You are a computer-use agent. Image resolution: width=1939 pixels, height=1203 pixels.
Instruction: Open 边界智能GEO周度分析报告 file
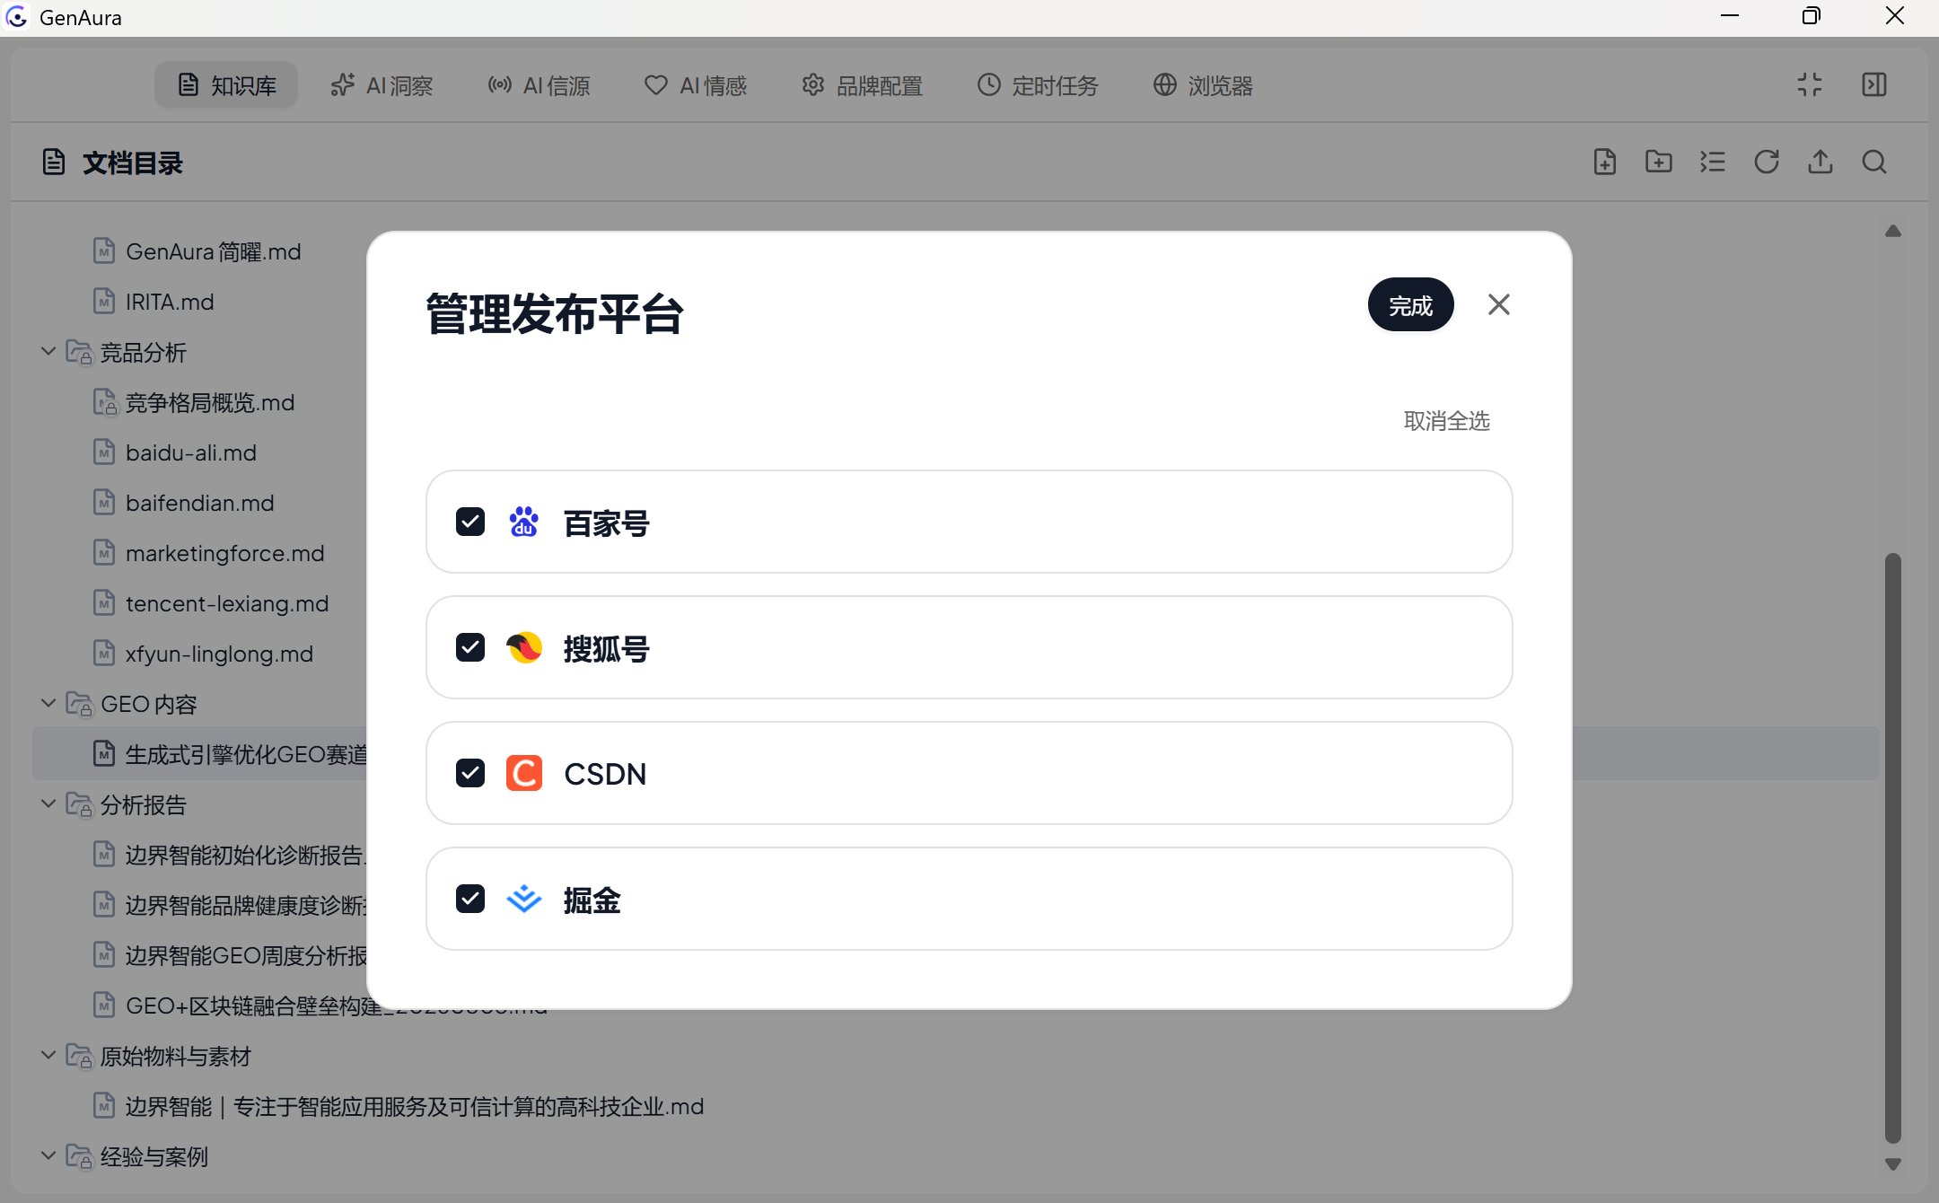(x=245, y=955)
